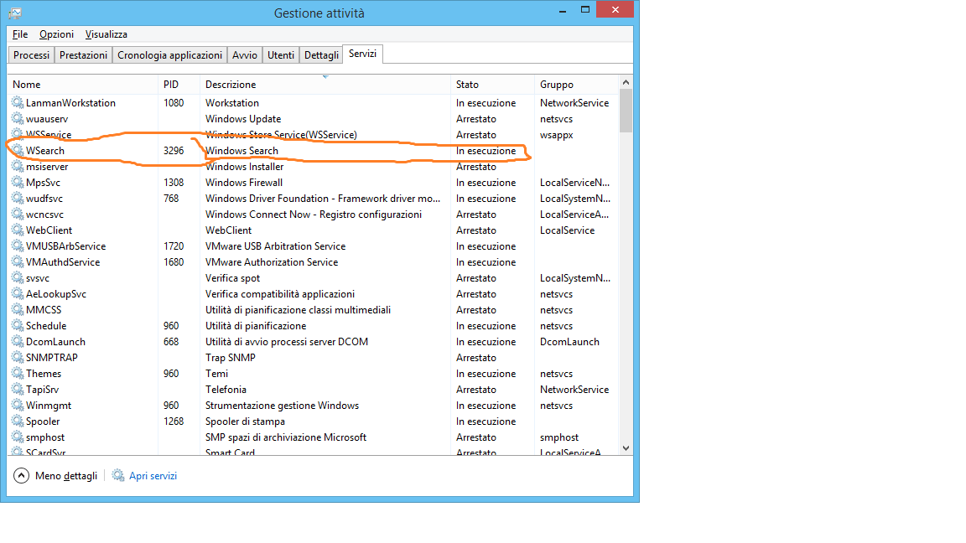The image size is (966, 543).
Task: Click the DcomLaunch group cell
Action: [569, 342]
